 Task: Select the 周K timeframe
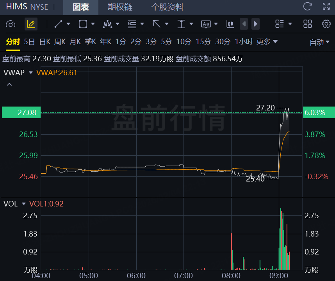[x=60, y=42]
